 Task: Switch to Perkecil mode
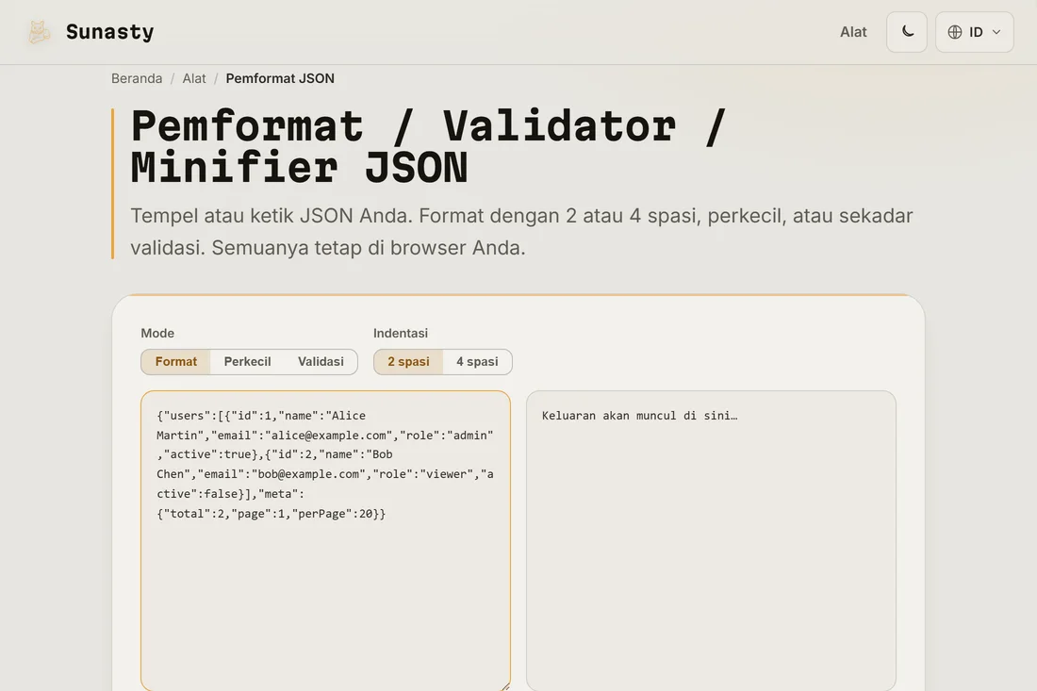247,362
